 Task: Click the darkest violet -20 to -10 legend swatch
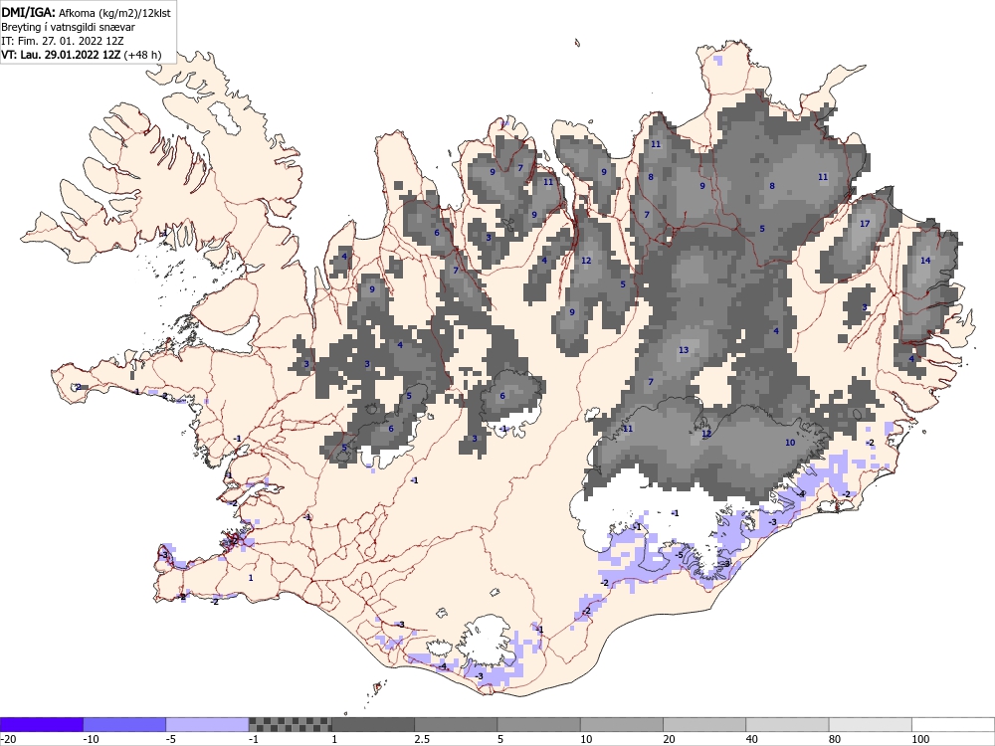click(41, 724)
